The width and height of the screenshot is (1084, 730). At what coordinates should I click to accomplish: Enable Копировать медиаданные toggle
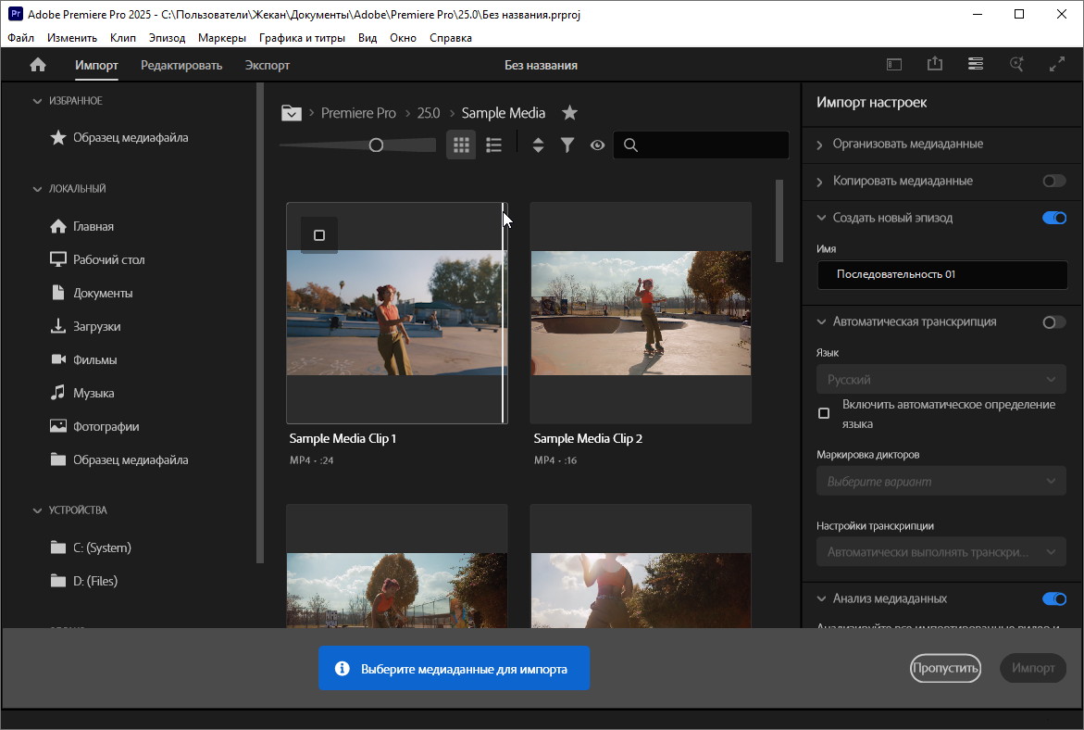(x=1054, y=181)
